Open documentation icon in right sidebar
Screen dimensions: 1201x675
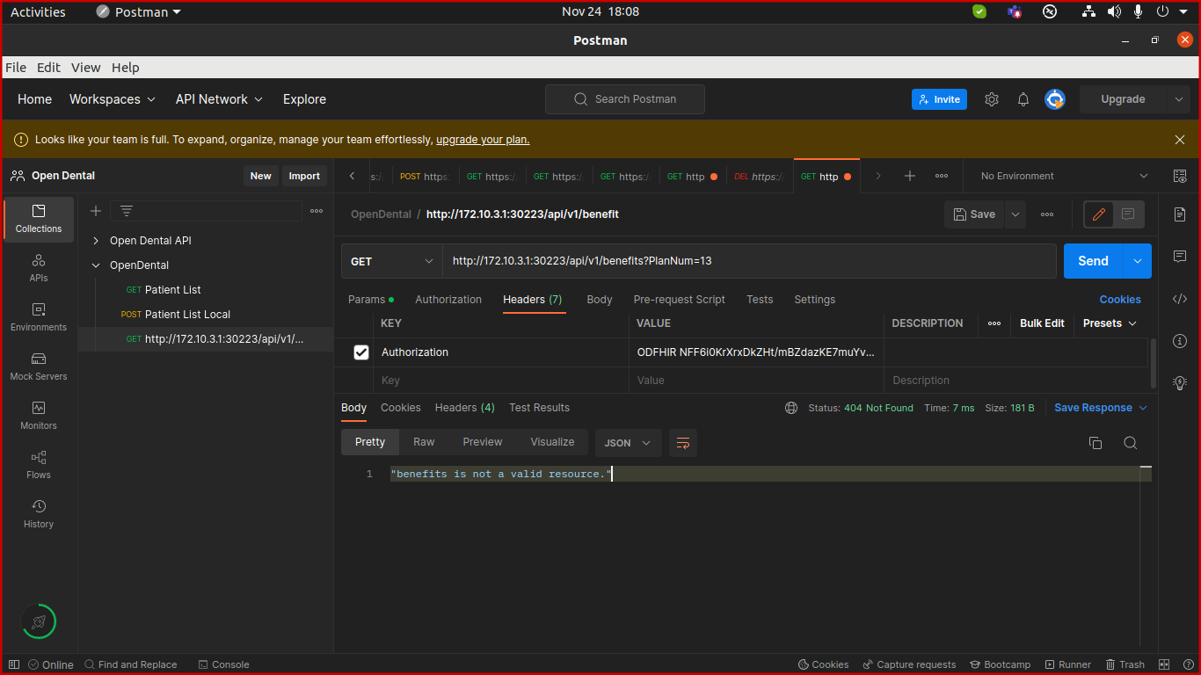point(1180,214)
